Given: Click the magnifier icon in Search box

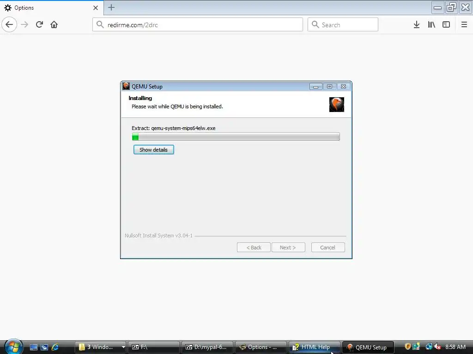Looking at the screenshot, I should pyautogui.click(x=315, y=25).
